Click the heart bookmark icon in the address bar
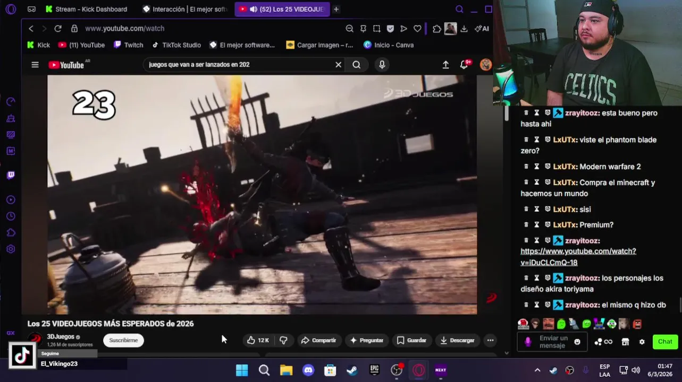The height and width of the screenshot is (382, 682). coord(417,29)
